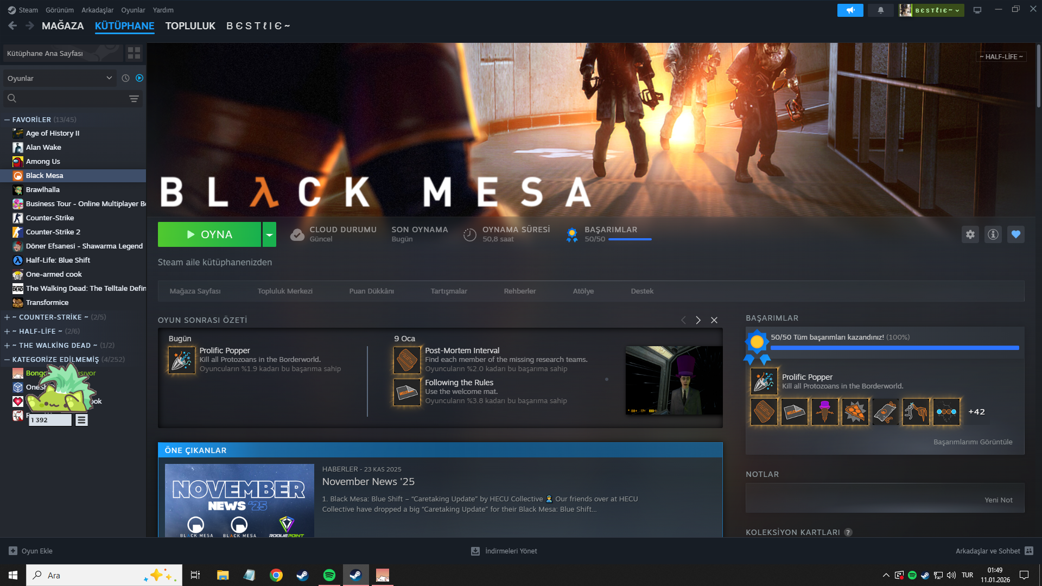This screenshot has width=1042, height=586.
Task: Open İndirmeleri Yönet downloads icon
Action: (475, 551)
